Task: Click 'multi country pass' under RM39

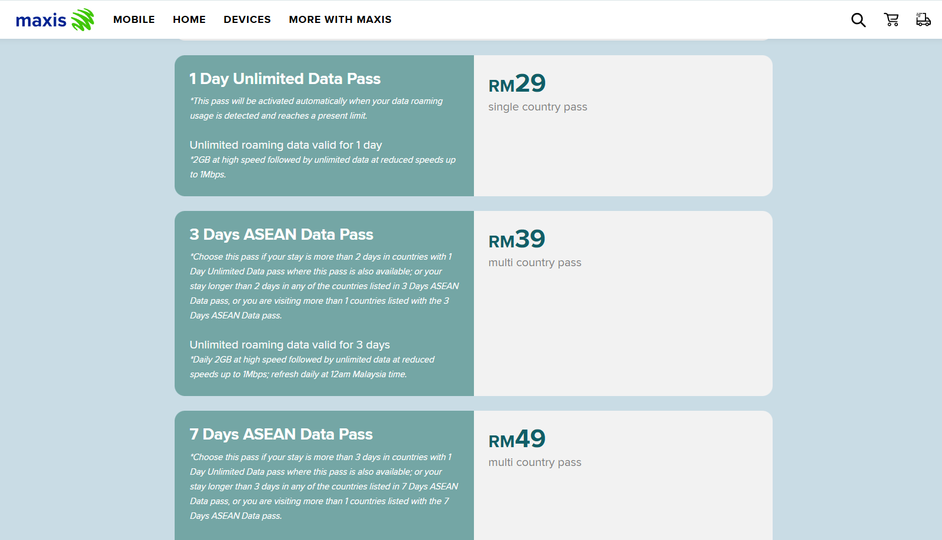Action: [x=535, y=263]
